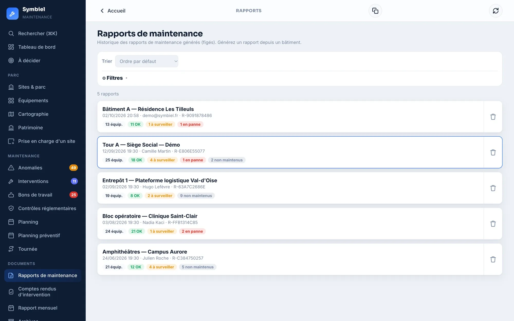Remove the Bloc opératoire report via trash icon

click(493, 224)
